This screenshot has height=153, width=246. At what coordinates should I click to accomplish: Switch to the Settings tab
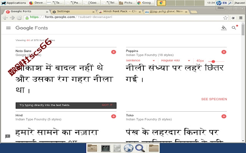(73, 11)
